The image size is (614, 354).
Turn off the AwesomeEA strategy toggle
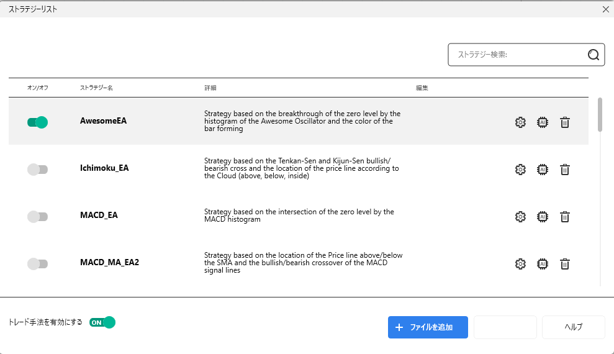pyautogui.click(x=38, y=122)
